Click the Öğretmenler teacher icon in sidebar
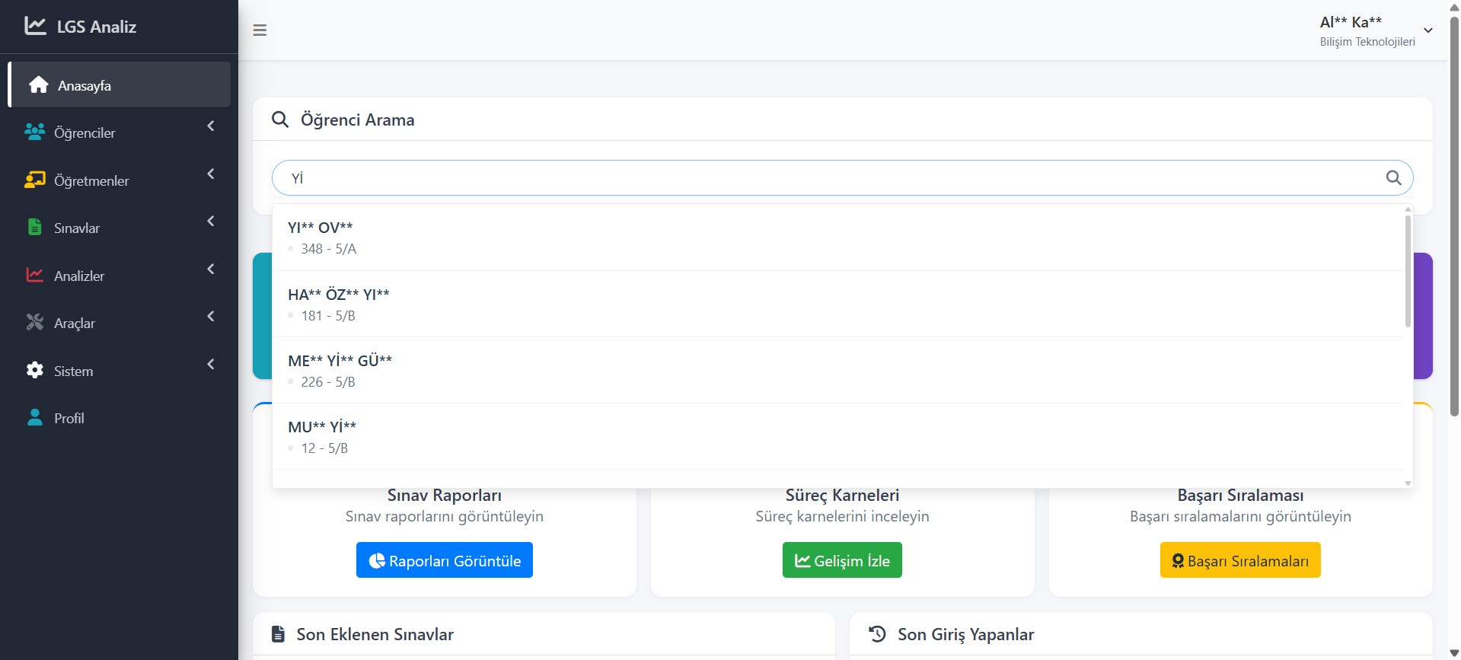This screenshot has height=660, width=1461. pos(34,180)
